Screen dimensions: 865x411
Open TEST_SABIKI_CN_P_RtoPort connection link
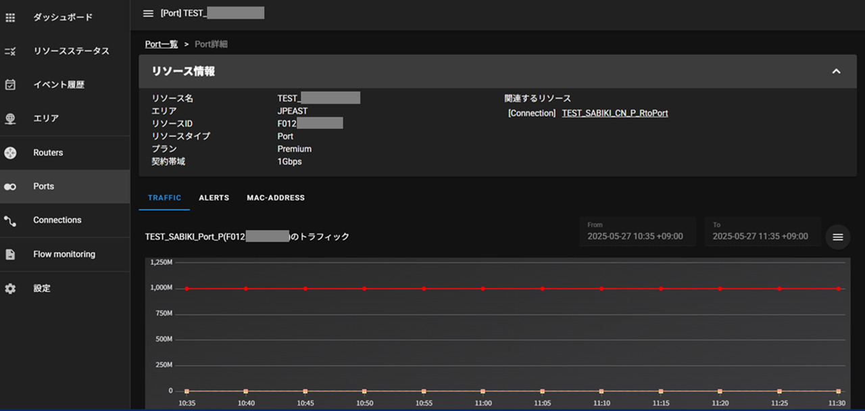coord(615,114)
